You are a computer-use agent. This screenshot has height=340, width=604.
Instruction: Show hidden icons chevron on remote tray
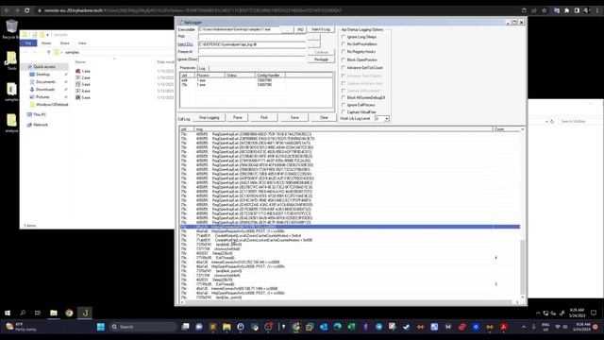(x=538, y=313)
